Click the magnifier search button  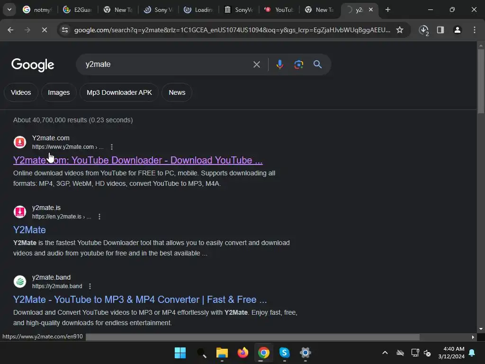[317, 64]
